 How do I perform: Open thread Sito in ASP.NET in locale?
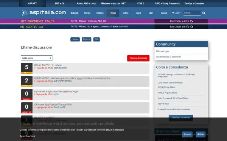coord(48,65)
